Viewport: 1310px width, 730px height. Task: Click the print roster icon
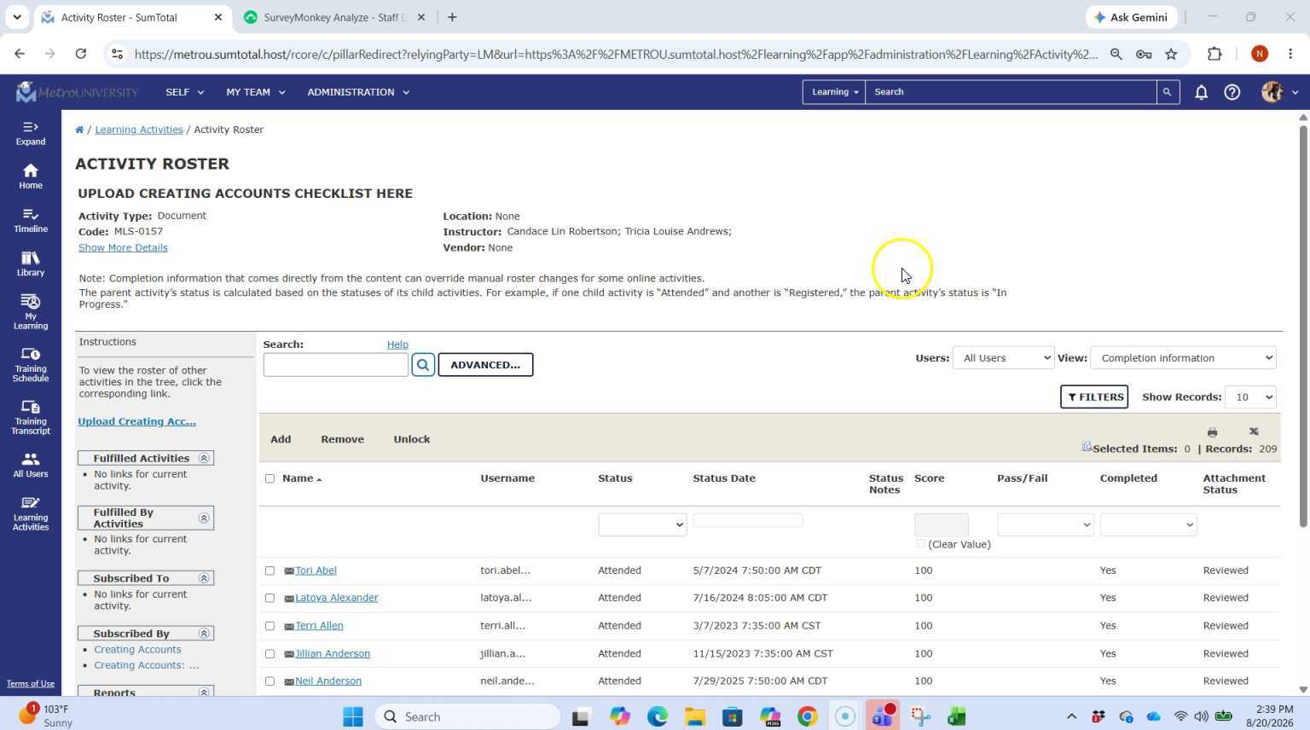click(x=1212, y=432)
